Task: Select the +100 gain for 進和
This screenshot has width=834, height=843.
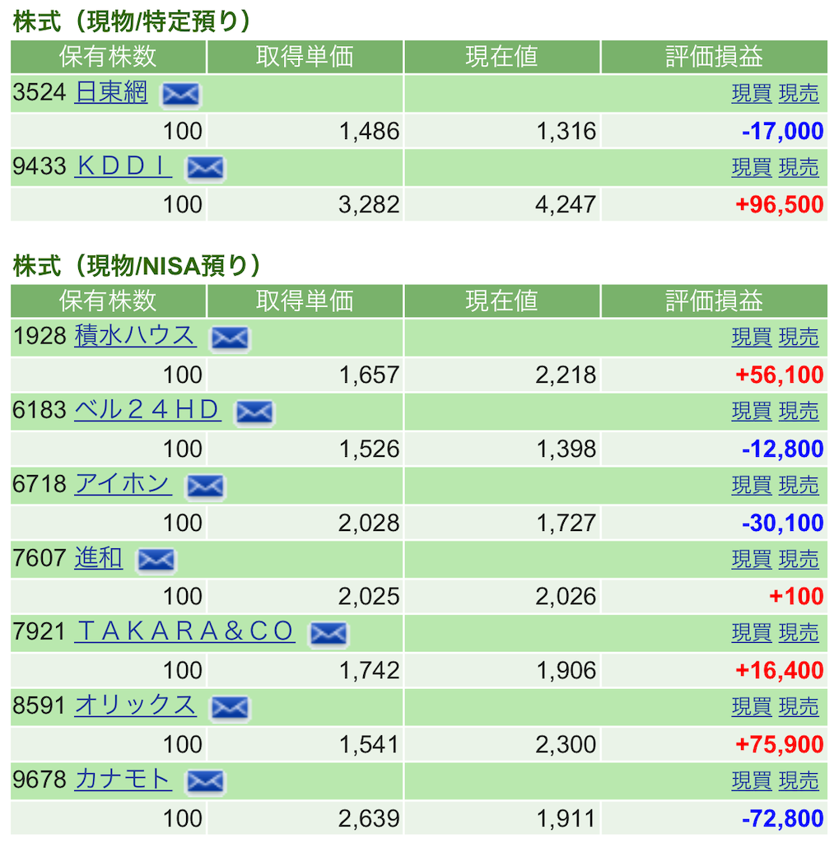Action: pyautogui.click(x=796, y=597)
